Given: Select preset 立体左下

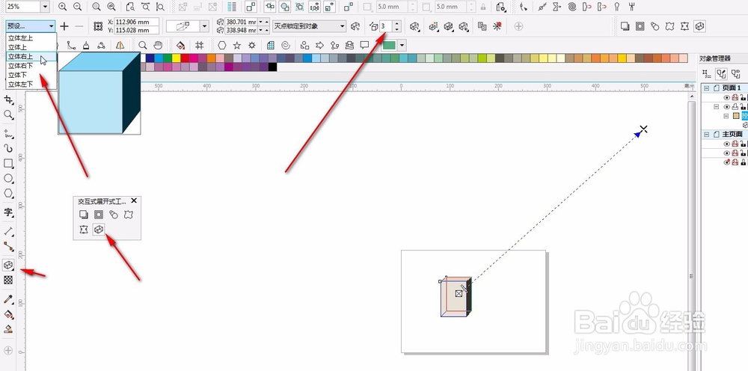Looking at the screenshot, I should (31, 84).
